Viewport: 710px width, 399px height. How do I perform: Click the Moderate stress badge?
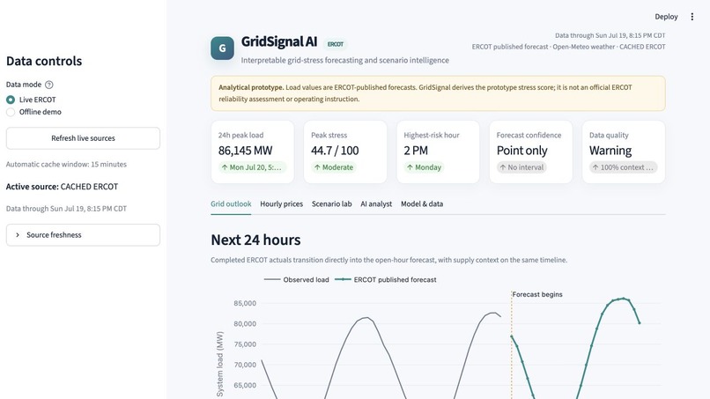pos(334,167)
